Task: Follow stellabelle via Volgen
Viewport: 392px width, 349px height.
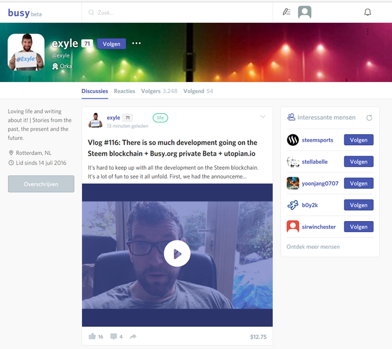Action: click(359, 162)
